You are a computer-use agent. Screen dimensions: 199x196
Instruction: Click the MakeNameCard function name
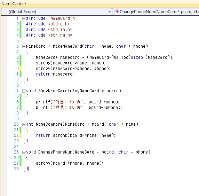67,46
